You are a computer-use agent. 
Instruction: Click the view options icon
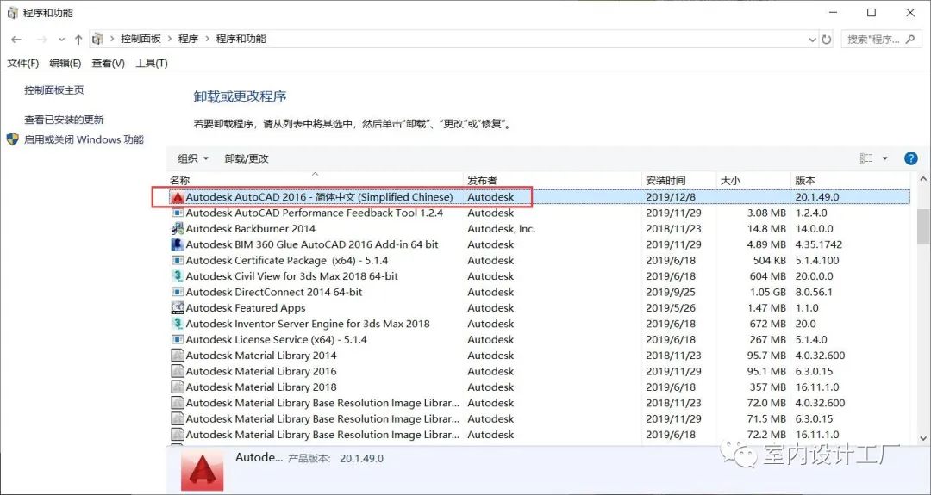[866, 158]
